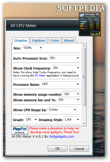The width and height of the screenshot is (110, 162).
Task: Click the 'All CPU Meter' dialog title
Action: [x=23, y=25]
